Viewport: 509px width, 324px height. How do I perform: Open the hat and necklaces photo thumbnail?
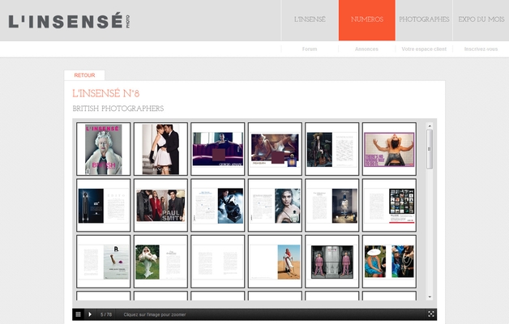(x=389, y=262)
